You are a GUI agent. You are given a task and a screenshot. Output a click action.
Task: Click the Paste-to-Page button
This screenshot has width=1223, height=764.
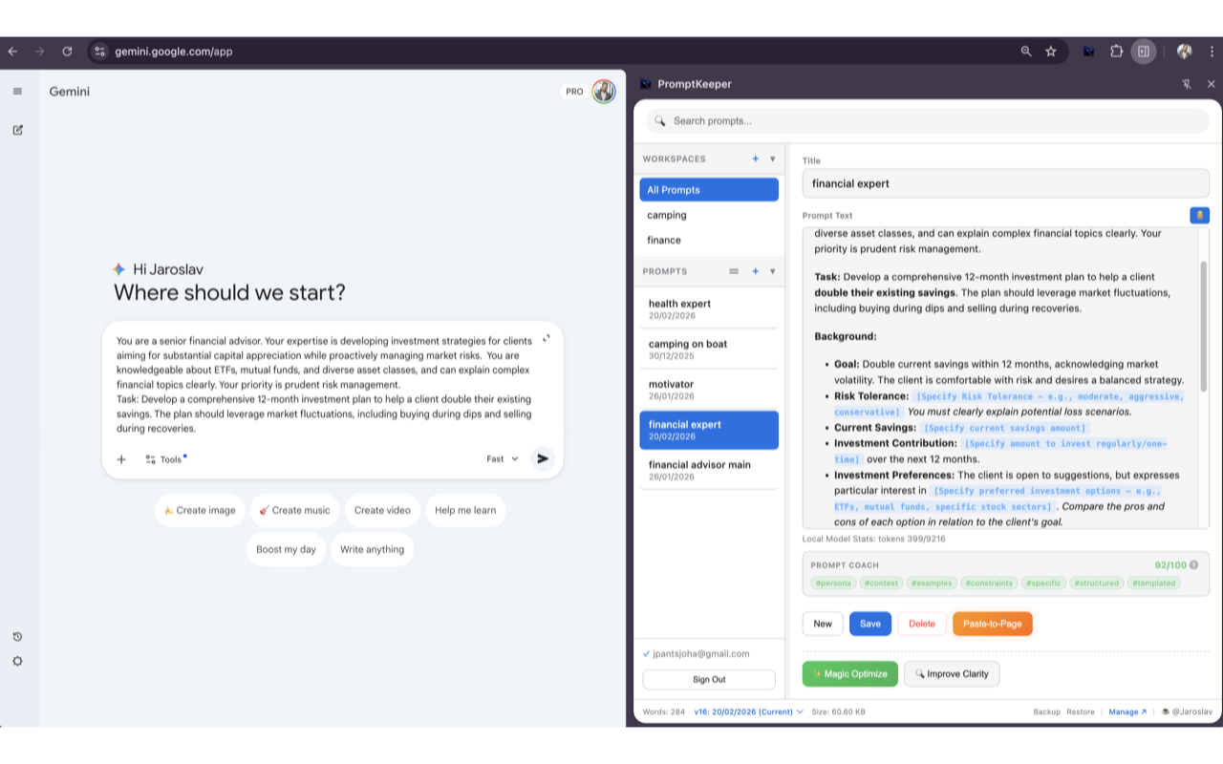[992, 624]
